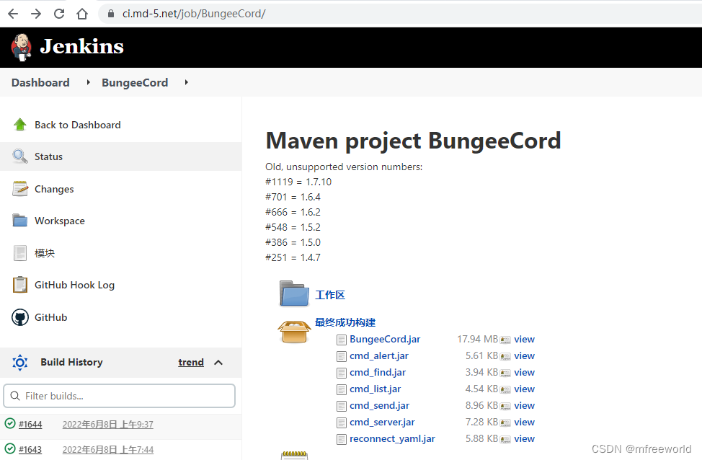This screenshot has width=702, height=460.
Task: Click the file icon beside cmd_alert.jar
Action: click(x=342, y=356)
